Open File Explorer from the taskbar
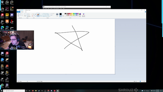This screenshot has height=92, width=163. click(x=36, y=91)
